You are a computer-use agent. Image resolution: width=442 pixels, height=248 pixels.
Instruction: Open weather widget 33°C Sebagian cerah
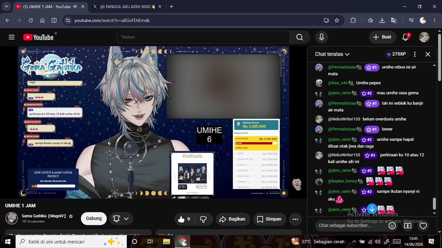click(318, 241)
